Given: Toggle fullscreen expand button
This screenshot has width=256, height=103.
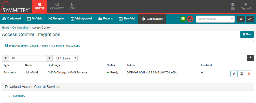Looking at the screenshot, I should [x=250, y=19].
